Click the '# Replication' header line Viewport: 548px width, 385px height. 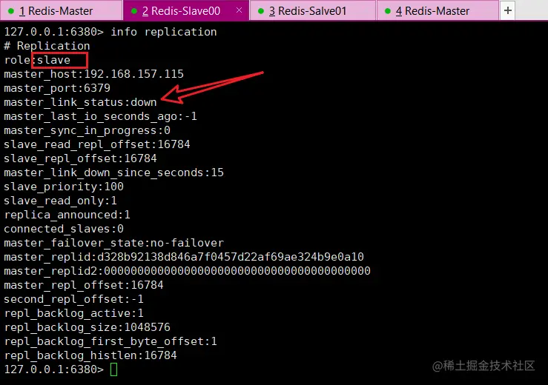[x=47, y=46]
